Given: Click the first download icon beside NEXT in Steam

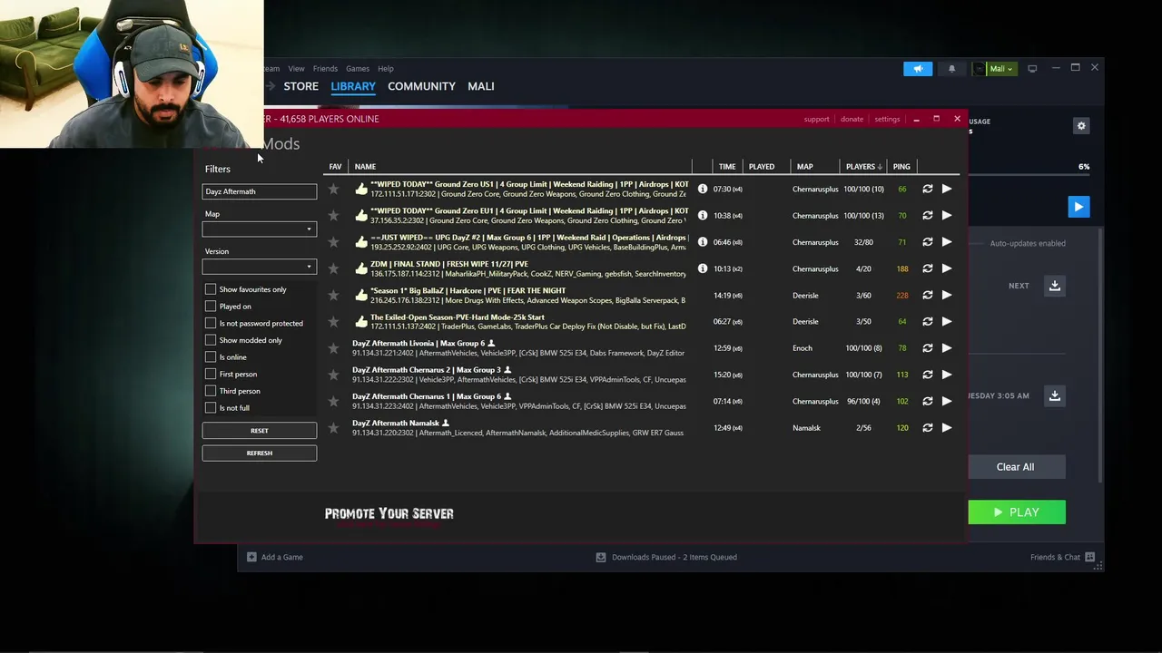Looking at the screenshot, I should click(x=1055, y=286).
